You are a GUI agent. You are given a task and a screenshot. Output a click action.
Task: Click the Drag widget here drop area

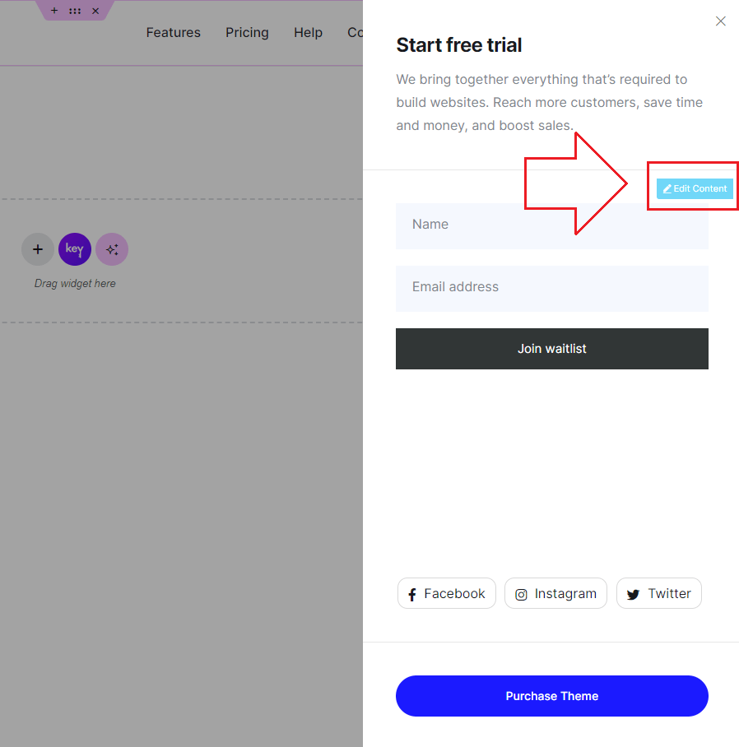pyautogui.click(x=181, y=261)
